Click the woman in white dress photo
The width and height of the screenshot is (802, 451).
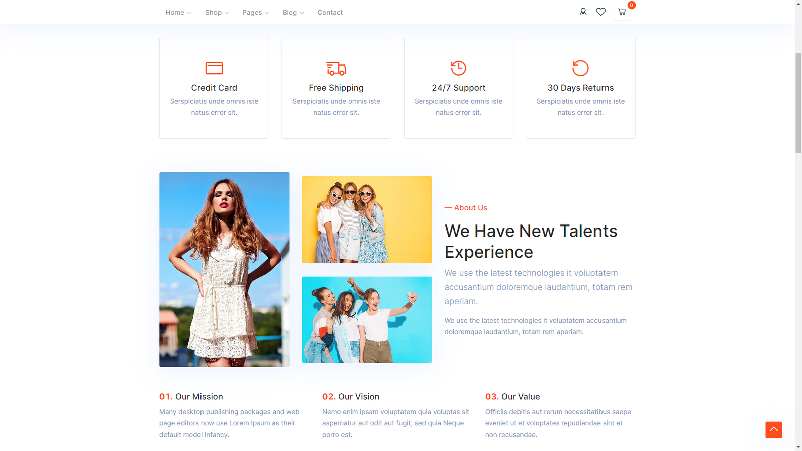224,270
